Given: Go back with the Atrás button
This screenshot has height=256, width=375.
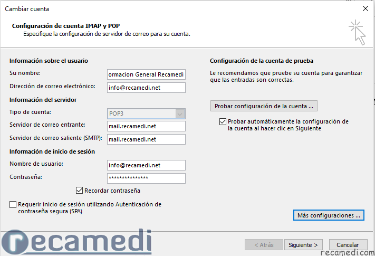Looking at the screenshot, I should tap(264, 245).
